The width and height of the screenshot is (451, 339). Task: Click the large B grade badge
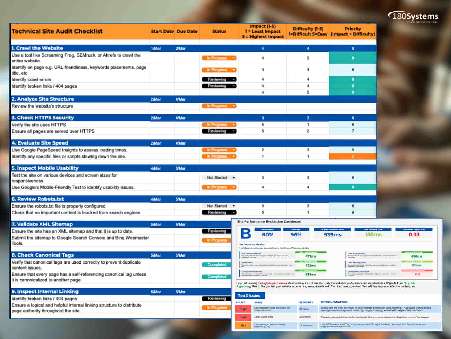pos(246,233)
